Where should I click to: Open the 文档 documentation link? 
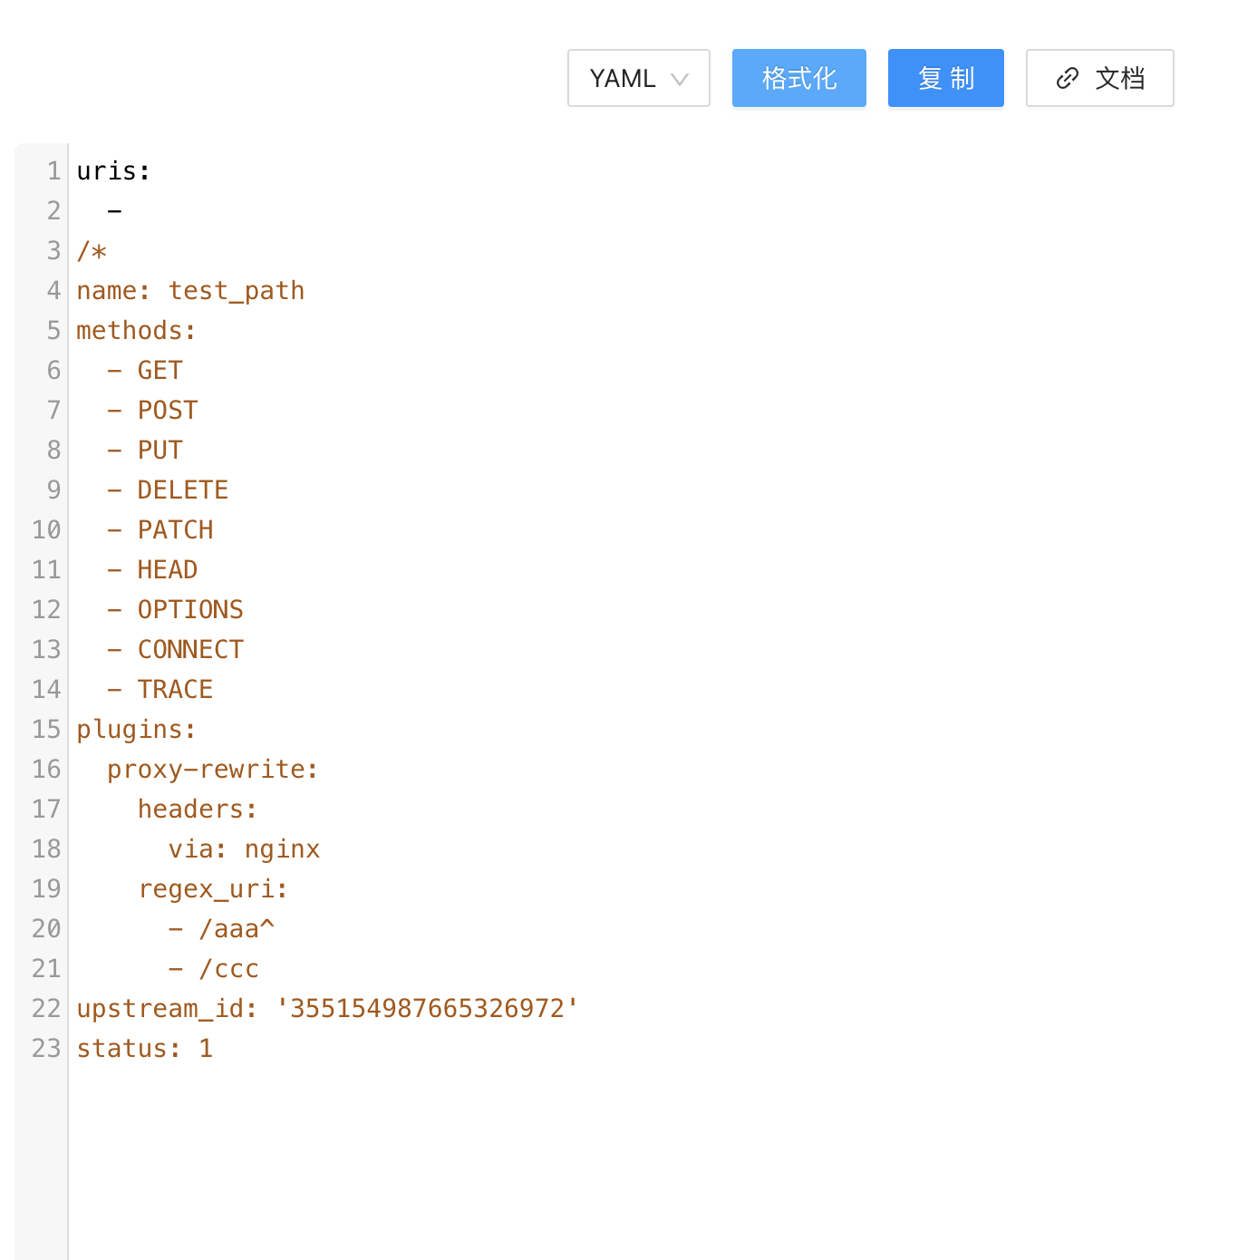(x=1100, y=78)
